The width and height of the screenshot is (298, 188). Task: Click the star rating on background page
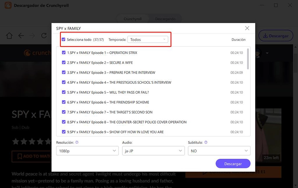pyautogui.click(x=32, y=142)
